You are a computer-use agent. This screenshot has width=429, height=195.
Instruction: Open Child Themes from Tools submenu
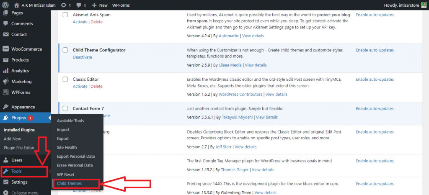coord(69,184)
